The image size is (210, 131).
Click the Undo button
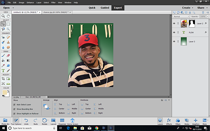tap(26, 122)
